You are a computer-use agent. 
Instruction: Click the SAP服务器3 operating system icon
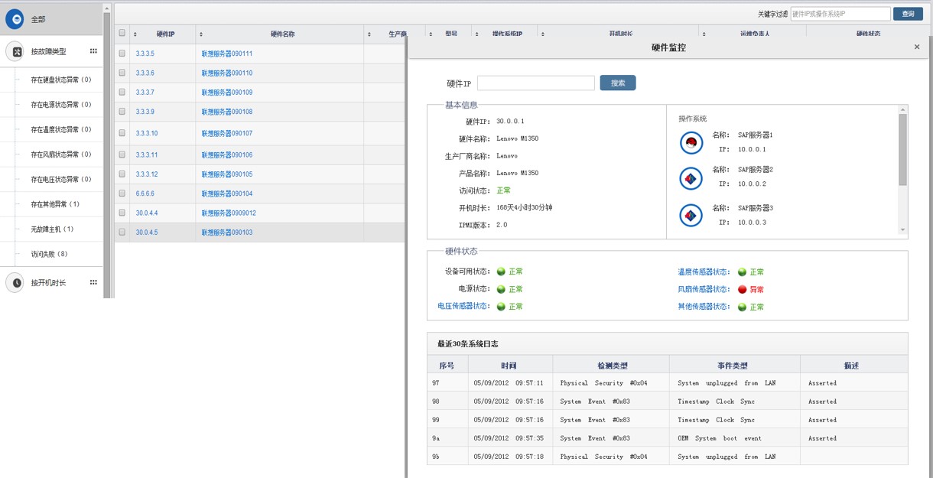point(691,215)
